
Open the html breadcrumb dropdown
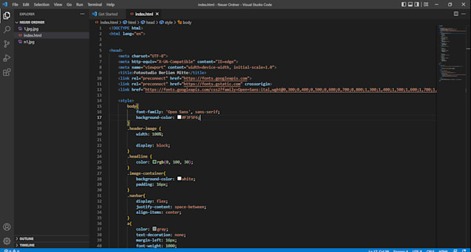click(129, 22)
